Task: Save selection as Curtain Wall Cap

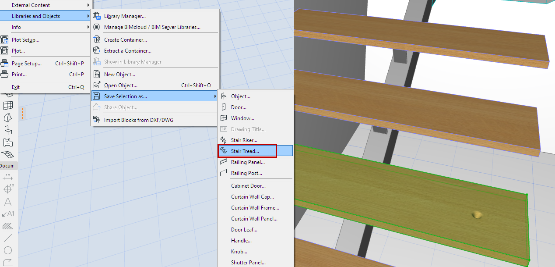Action: point(255,197)
